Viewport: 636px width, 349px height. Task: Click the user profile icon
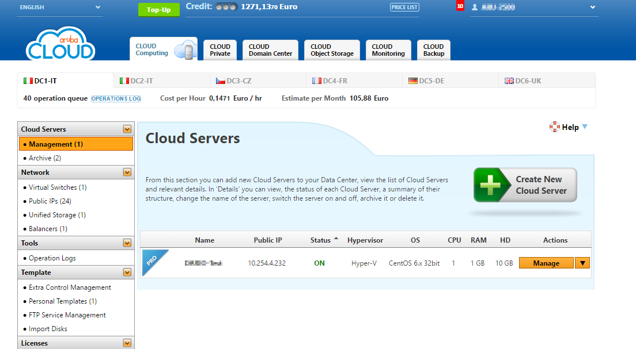(x=475, y=7)
